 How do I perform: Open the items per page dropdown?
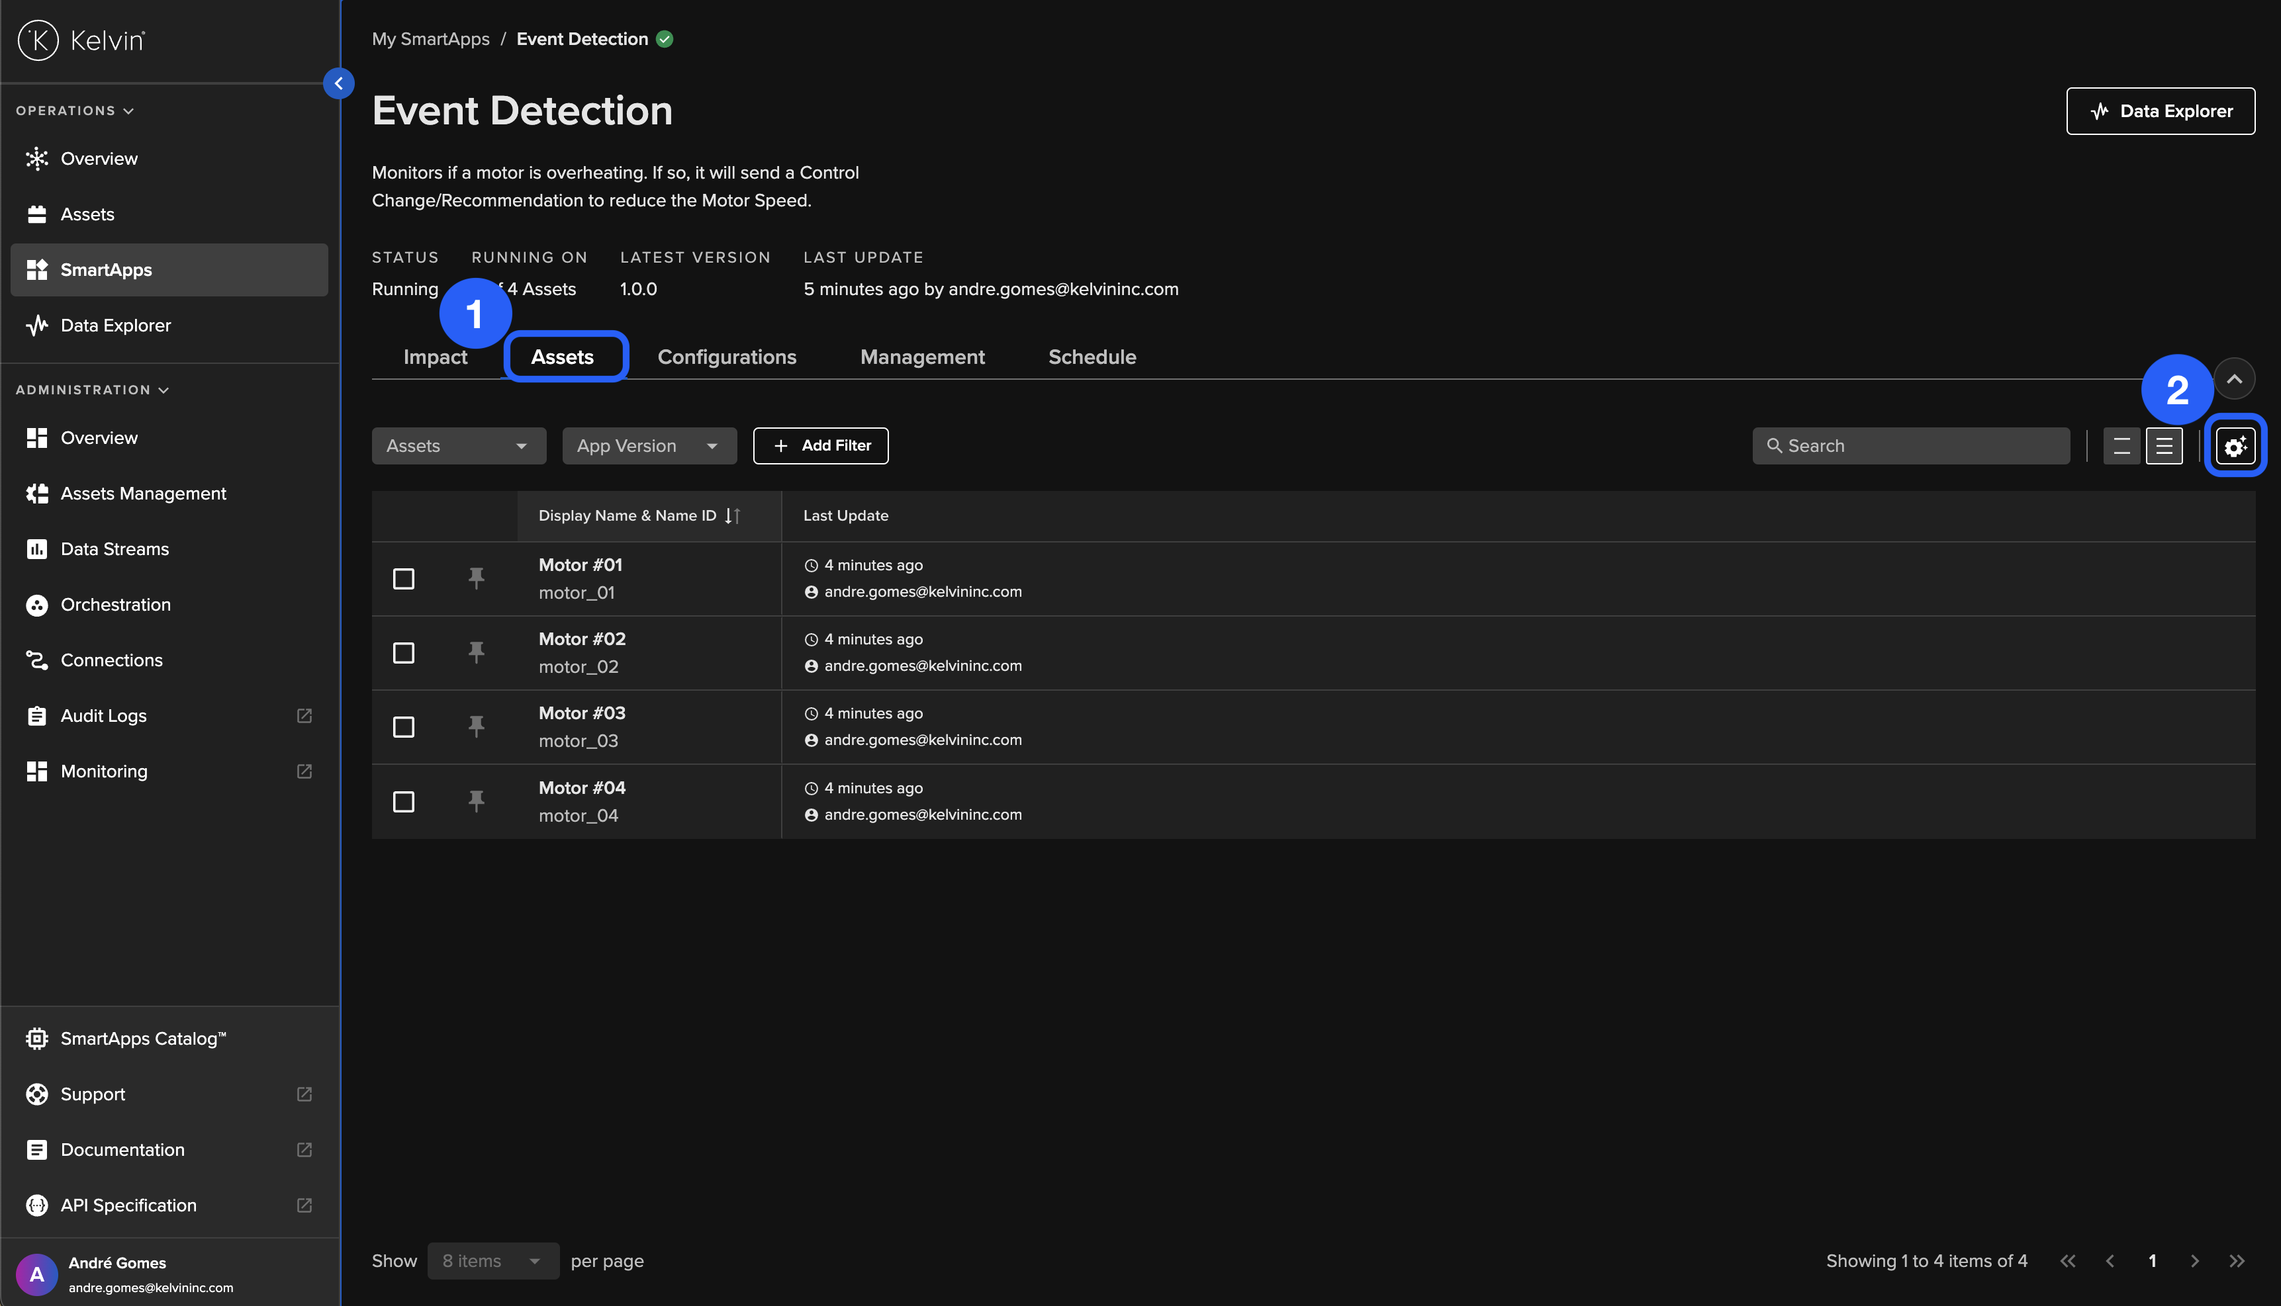[x=492, y=1261]
